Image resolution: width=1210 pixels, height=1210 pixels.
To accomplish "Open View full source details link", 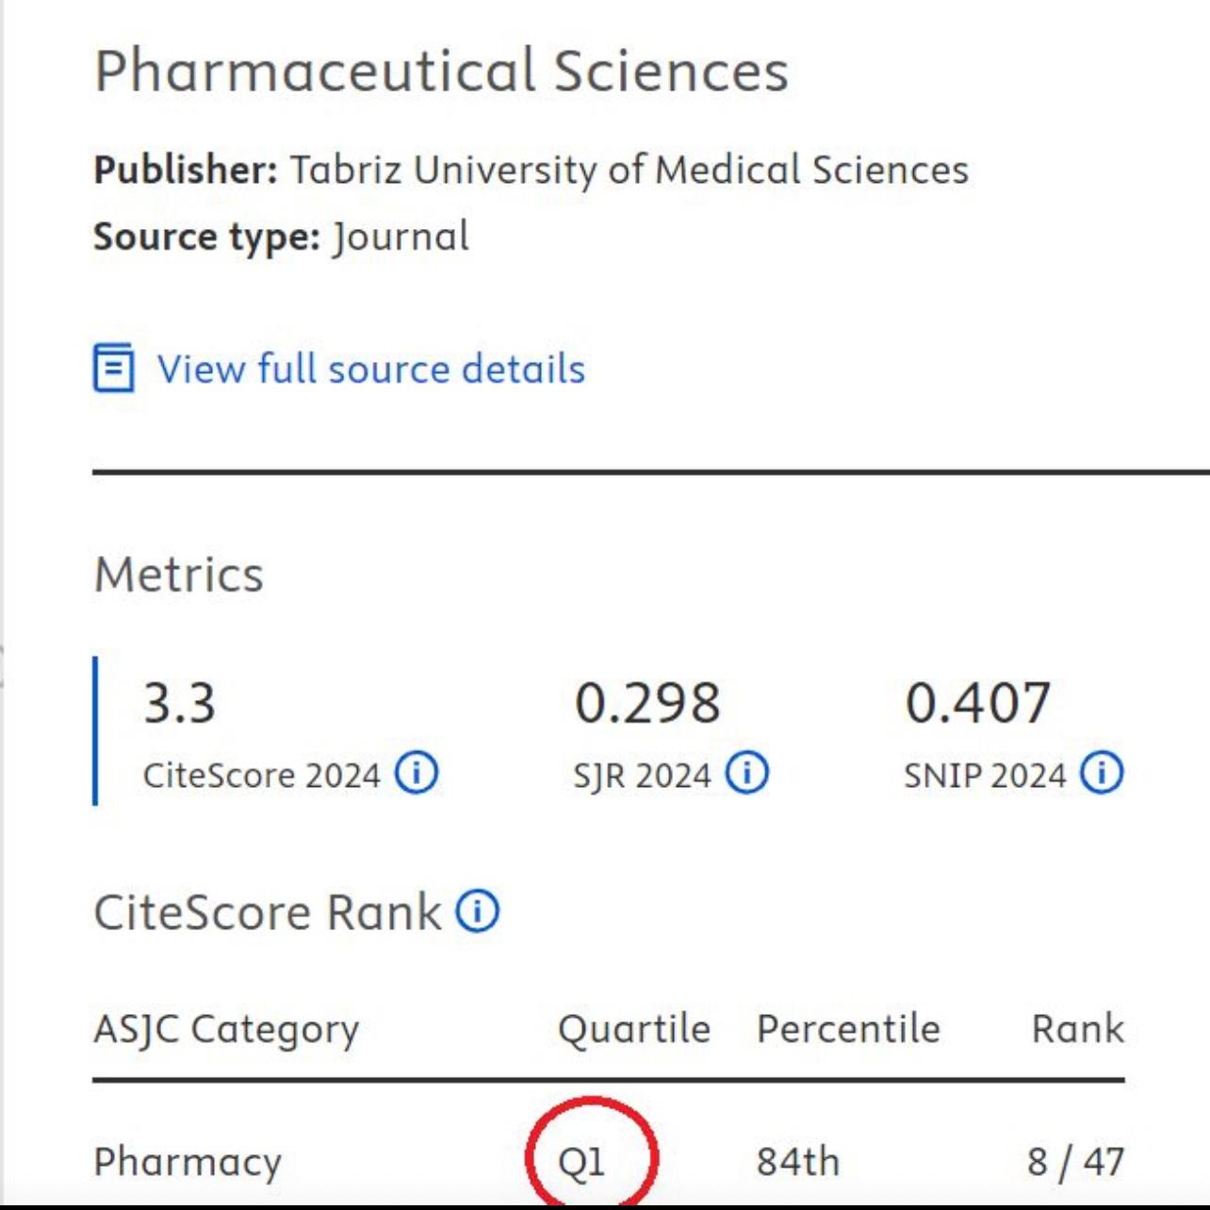I will [370, 368].
